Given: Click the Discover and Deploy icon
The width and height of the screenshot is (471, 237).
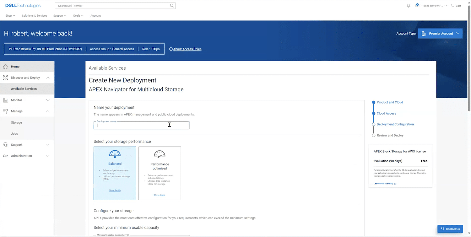Looking at the screenshot, I should 5,78.
